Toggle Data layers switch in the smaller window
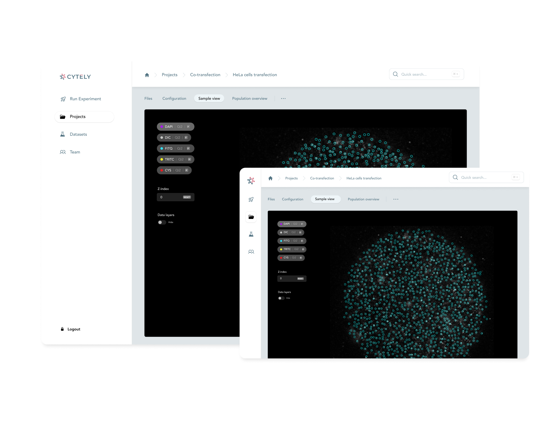The image size is (544, 435). pyautogui.click(x=281, y=298)
